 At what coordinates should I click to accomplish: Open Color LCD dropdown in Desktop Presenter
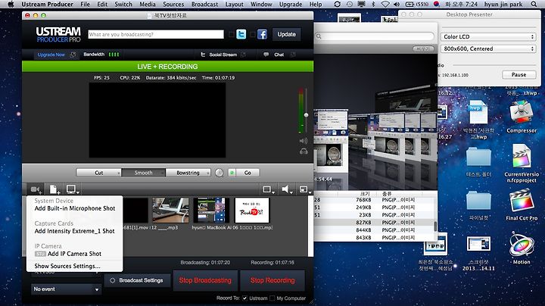click(x=488, y=36)
